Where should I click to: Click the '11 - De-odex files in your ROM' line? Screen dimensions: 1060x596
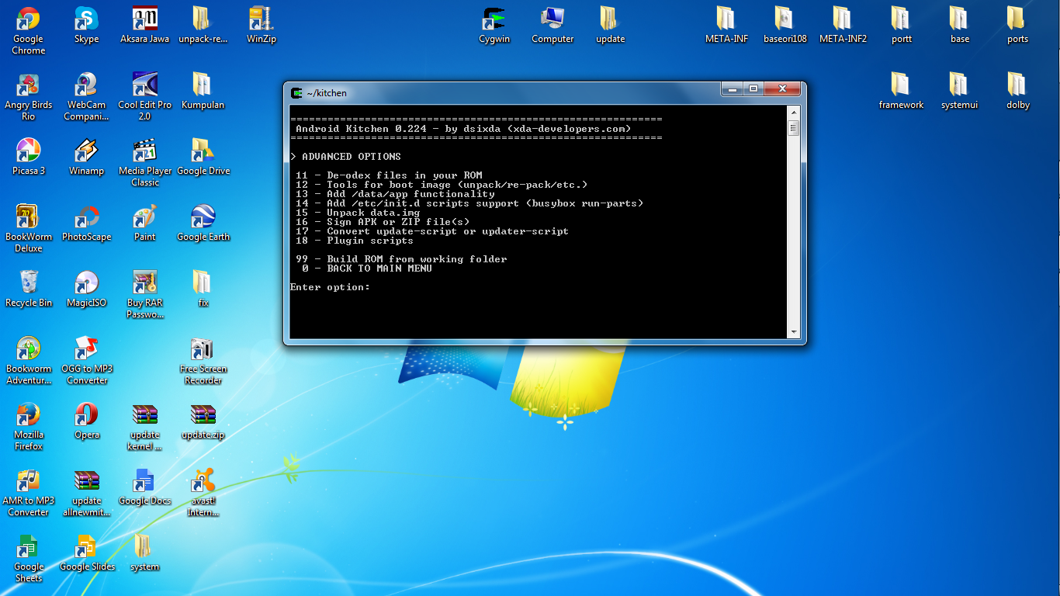(x=389, y=175)
